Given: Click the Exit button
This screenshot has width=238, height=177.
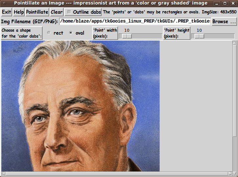Looking at the screenshot, I should (x=7, y=12).
